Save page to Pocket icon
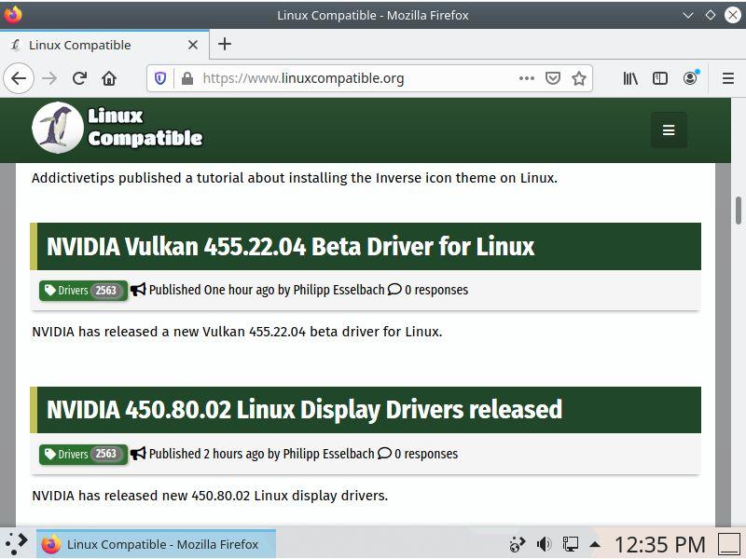The width and height of the screenshot is (746, 559). [x=553, y=78]
